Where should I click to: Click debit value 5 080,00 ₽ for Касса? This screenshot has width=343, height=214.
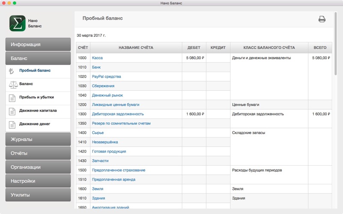point(195,58)
